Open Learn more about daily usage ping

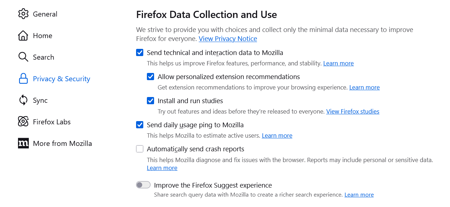[x=277, y=135]
